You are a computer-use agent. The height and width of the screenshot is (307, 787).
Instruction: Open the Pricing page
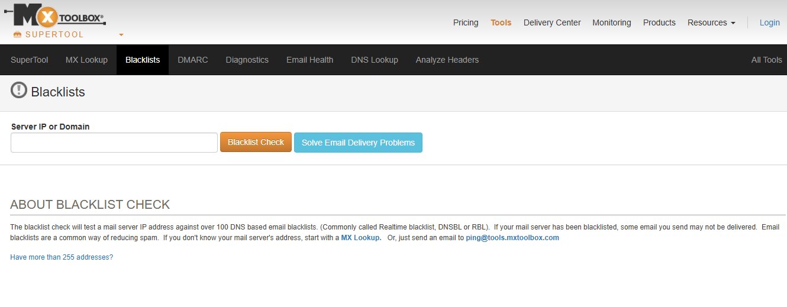466,22
